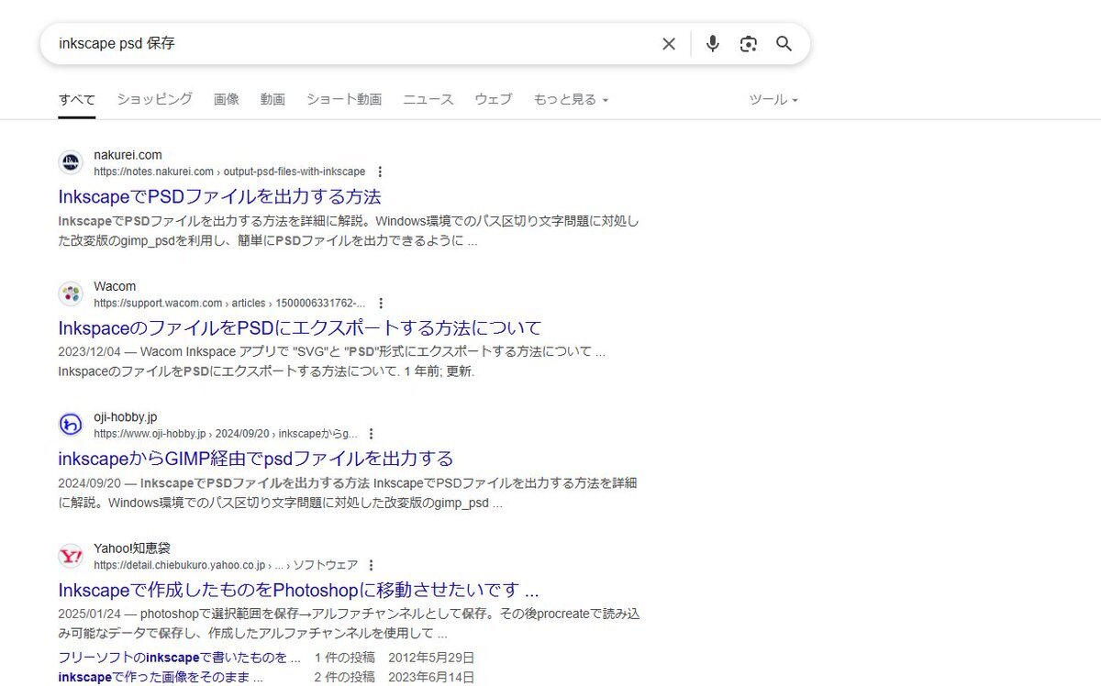
Task: Open more options for Yahoo!知恵袋 result
Action: (371, 565)
